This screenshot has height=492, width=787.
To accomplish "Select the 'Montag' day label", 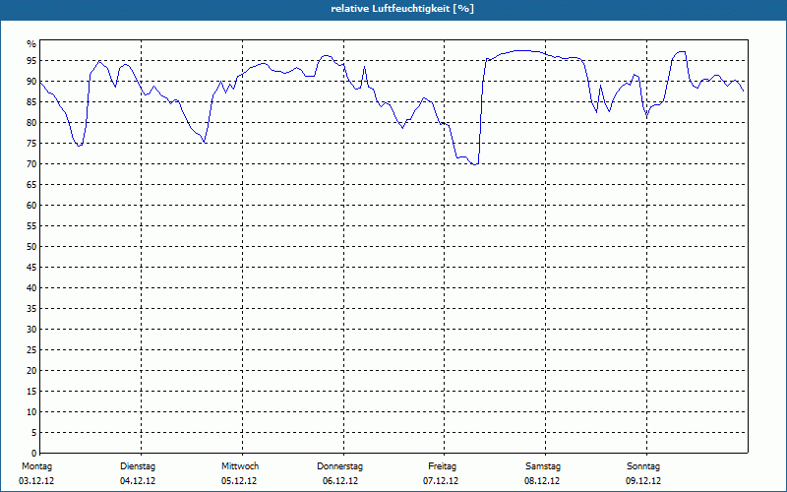I will point(36,466).
